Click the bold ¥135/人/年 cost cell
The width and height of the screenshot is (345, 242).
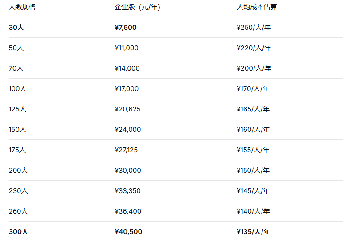[x=253, y=232]
